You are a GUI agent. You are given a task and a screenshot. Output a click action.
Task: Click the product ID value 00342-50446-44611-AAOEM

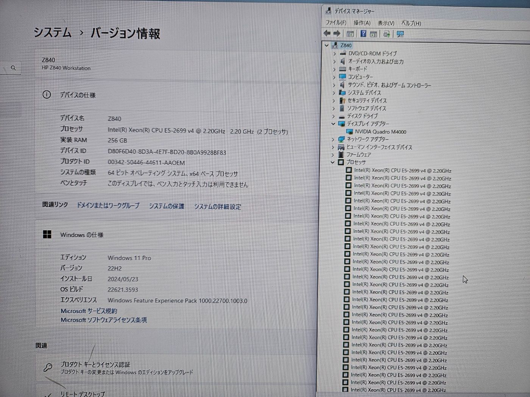(x=146, y=163)
